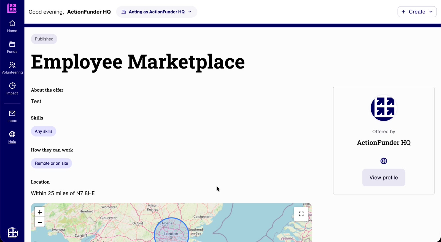Click the ActionFunder logo in sidebar
The image size is (441, 242).
12,8
